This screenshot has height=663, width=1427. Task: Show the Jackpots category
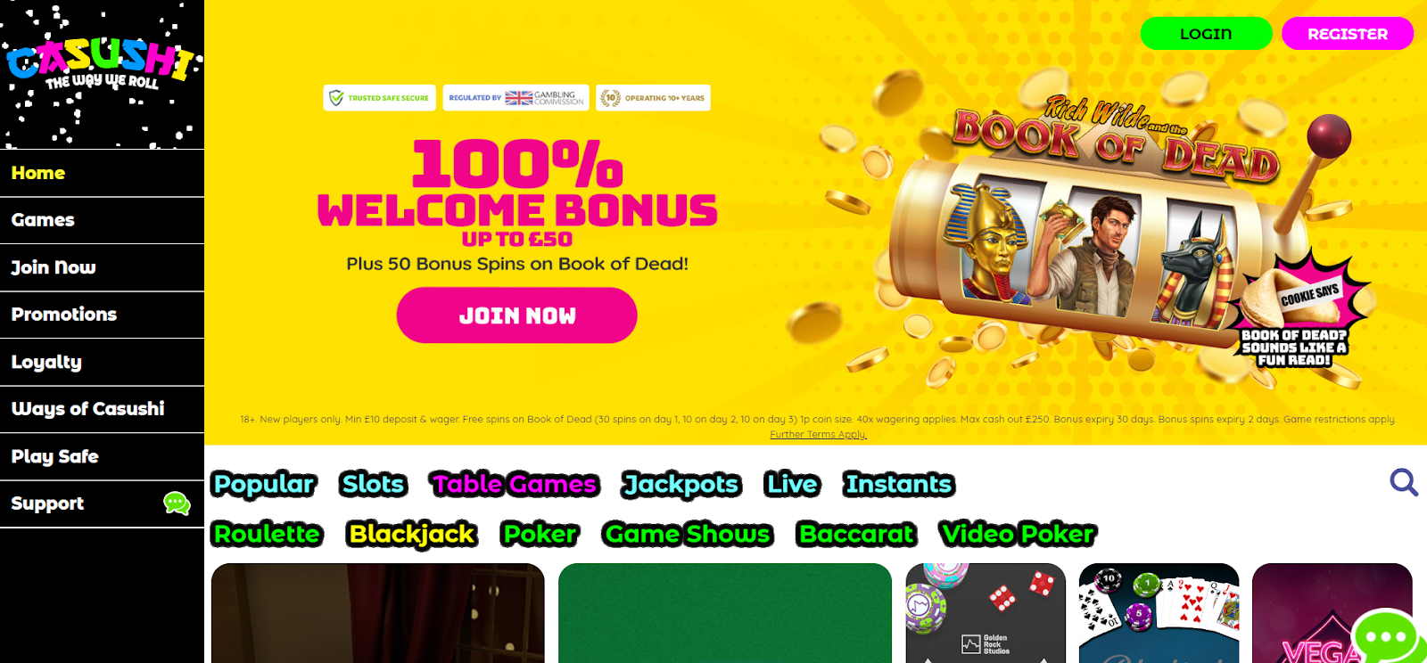point(681,484)
